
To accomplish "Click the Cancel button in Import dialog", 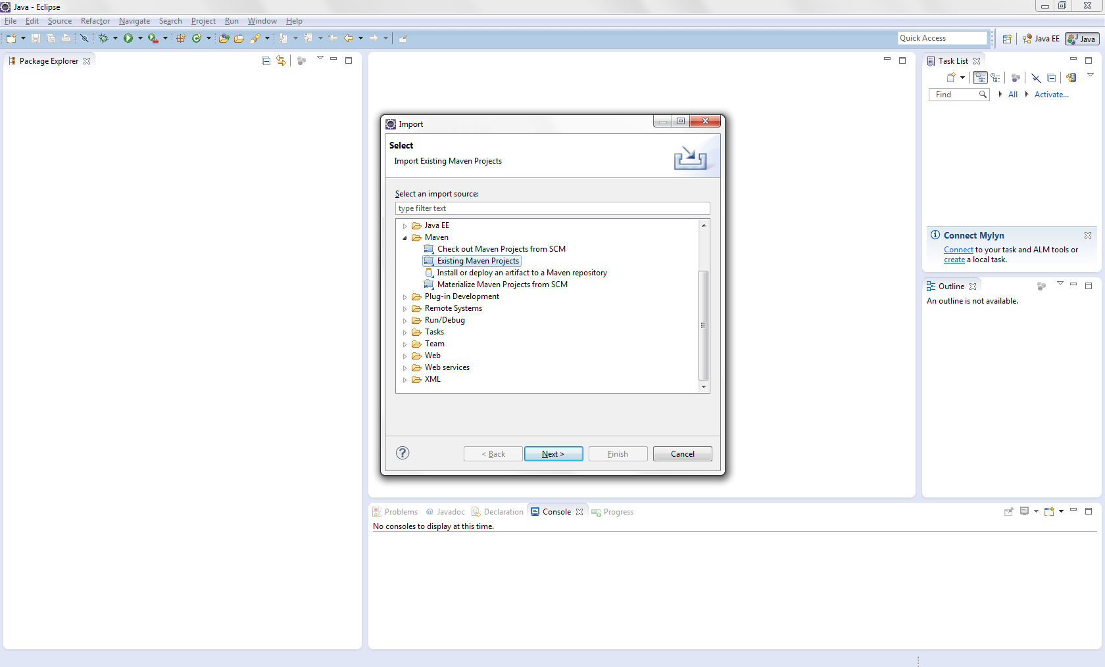I will (682, 454).
